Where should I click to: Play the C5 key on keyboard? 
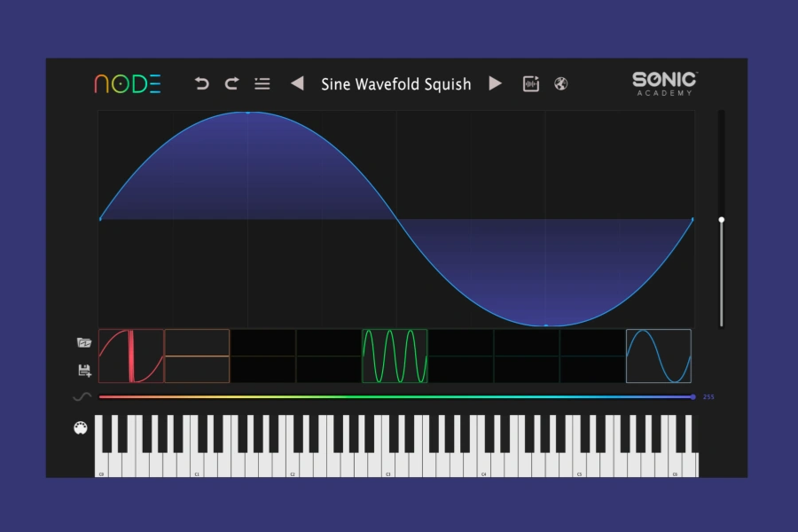[x=579, y=465]
